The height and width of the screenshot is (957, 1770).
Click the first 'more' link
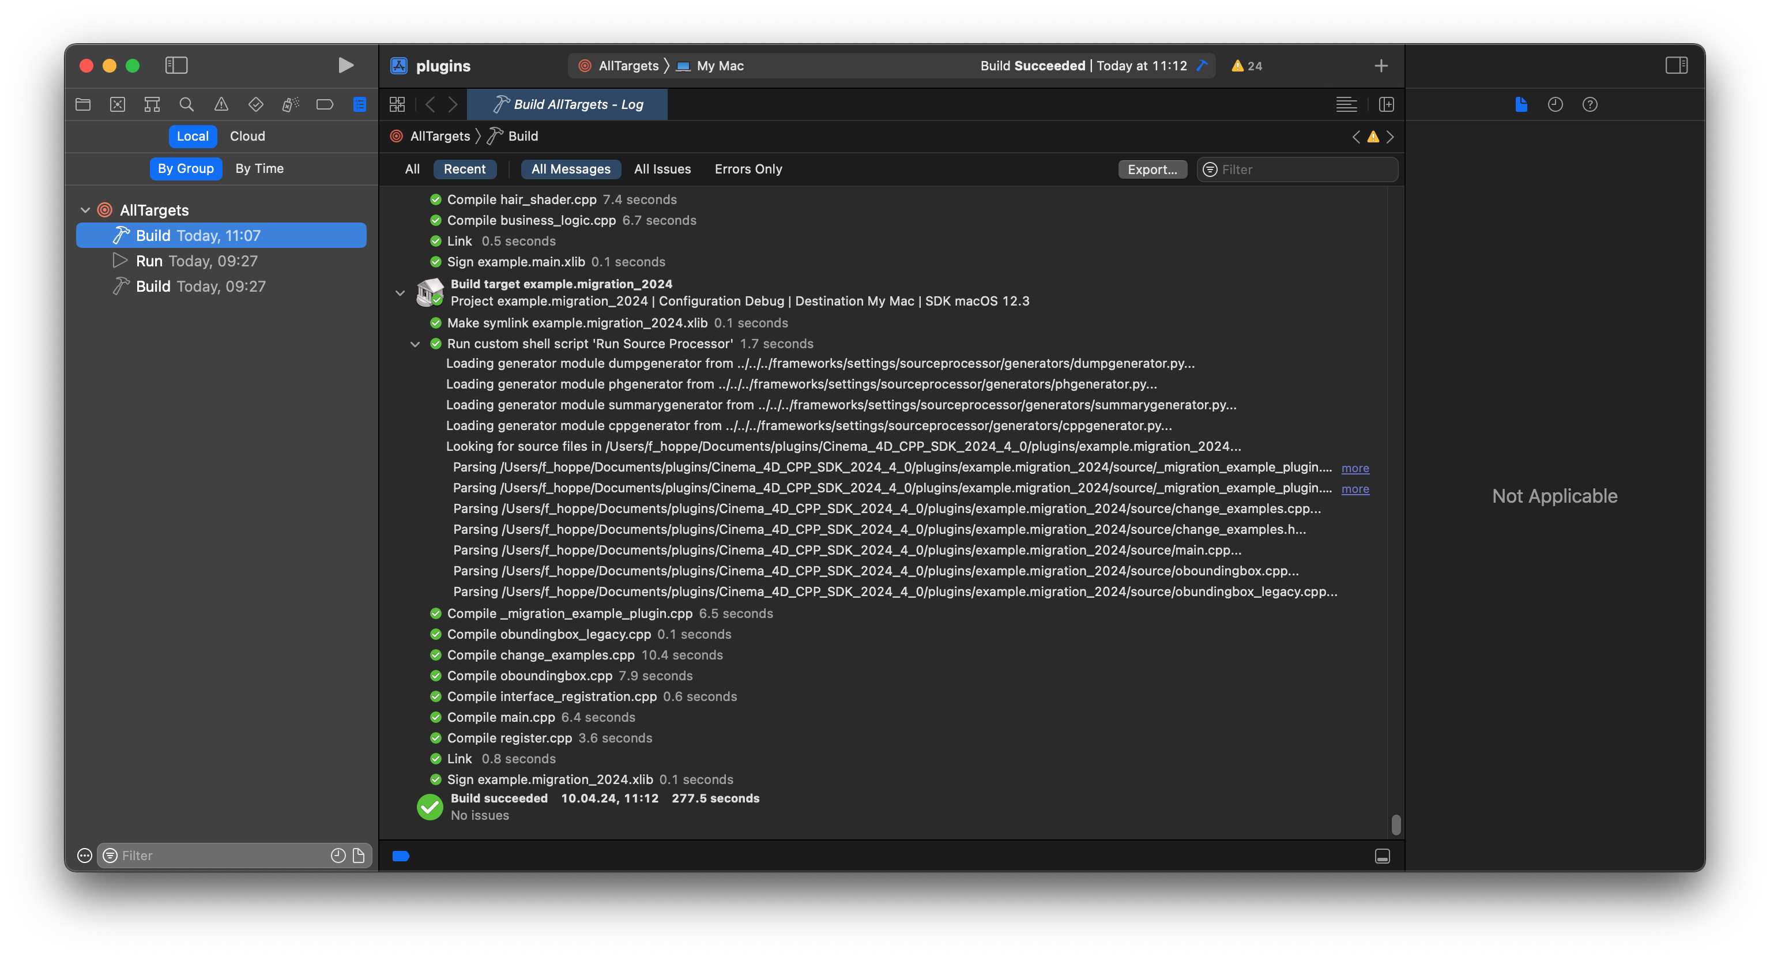tap(1354, 468)
